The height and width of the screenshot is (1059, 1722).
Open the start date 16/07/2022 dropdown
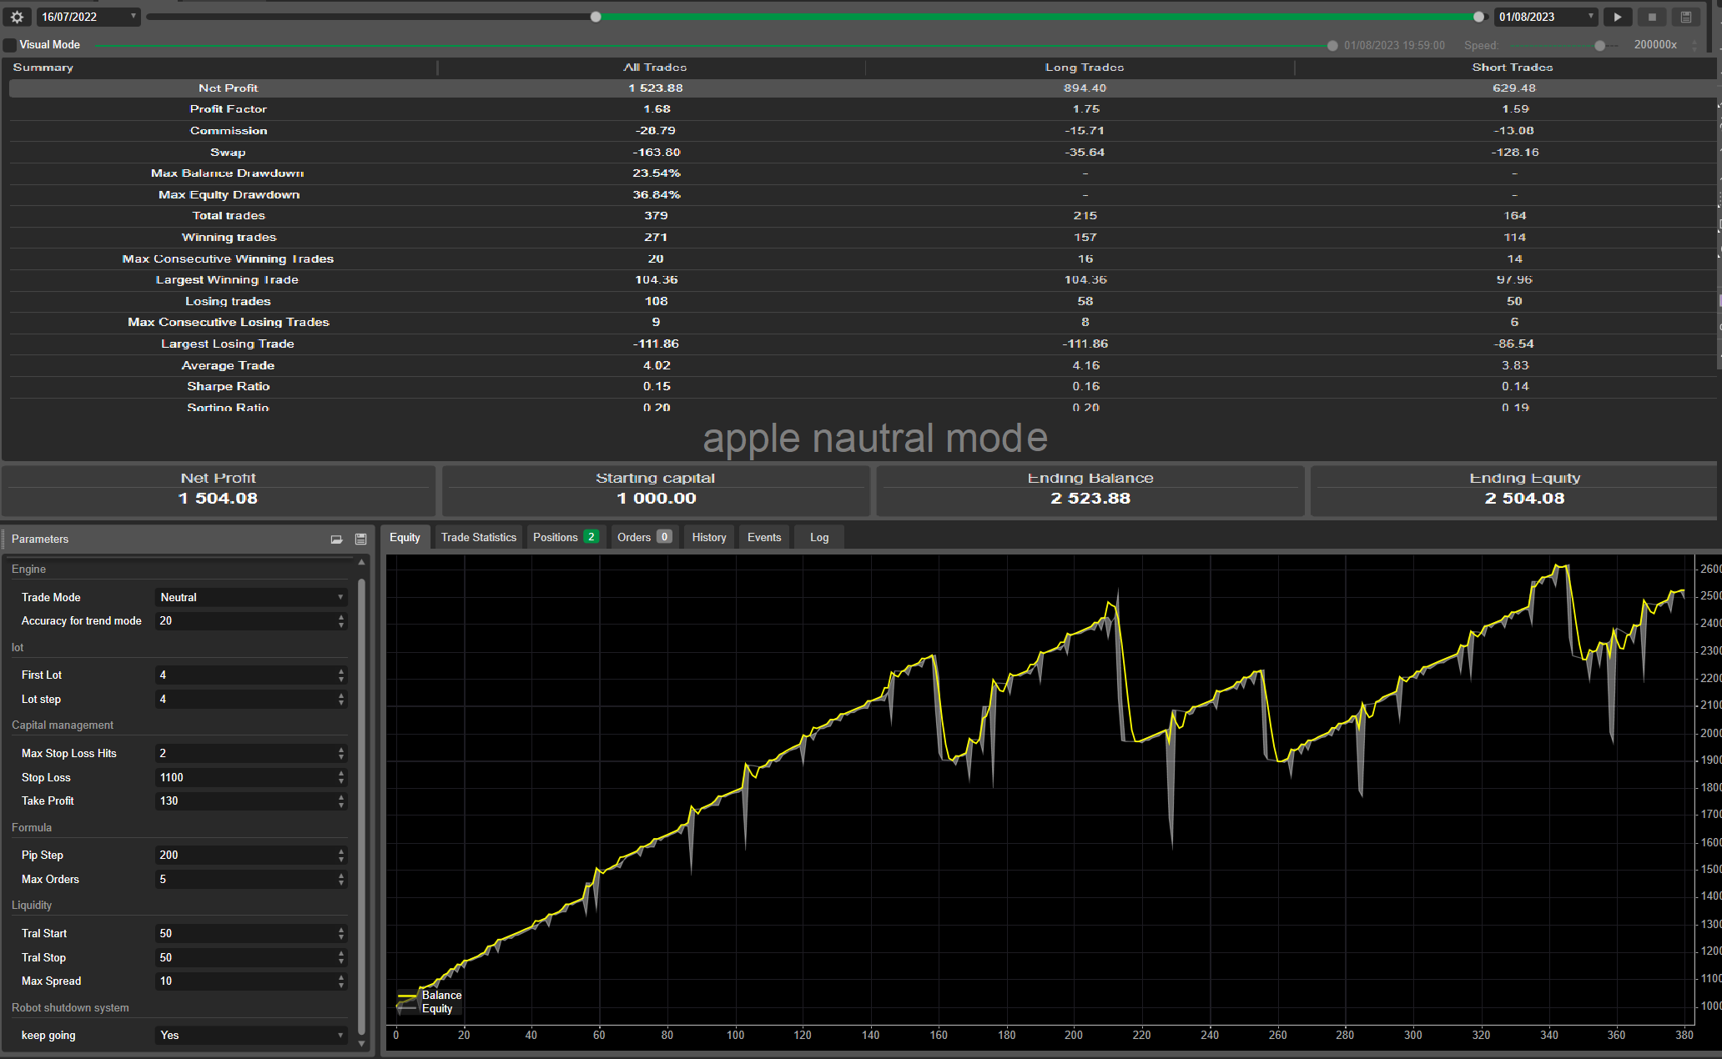coord(88,17)
